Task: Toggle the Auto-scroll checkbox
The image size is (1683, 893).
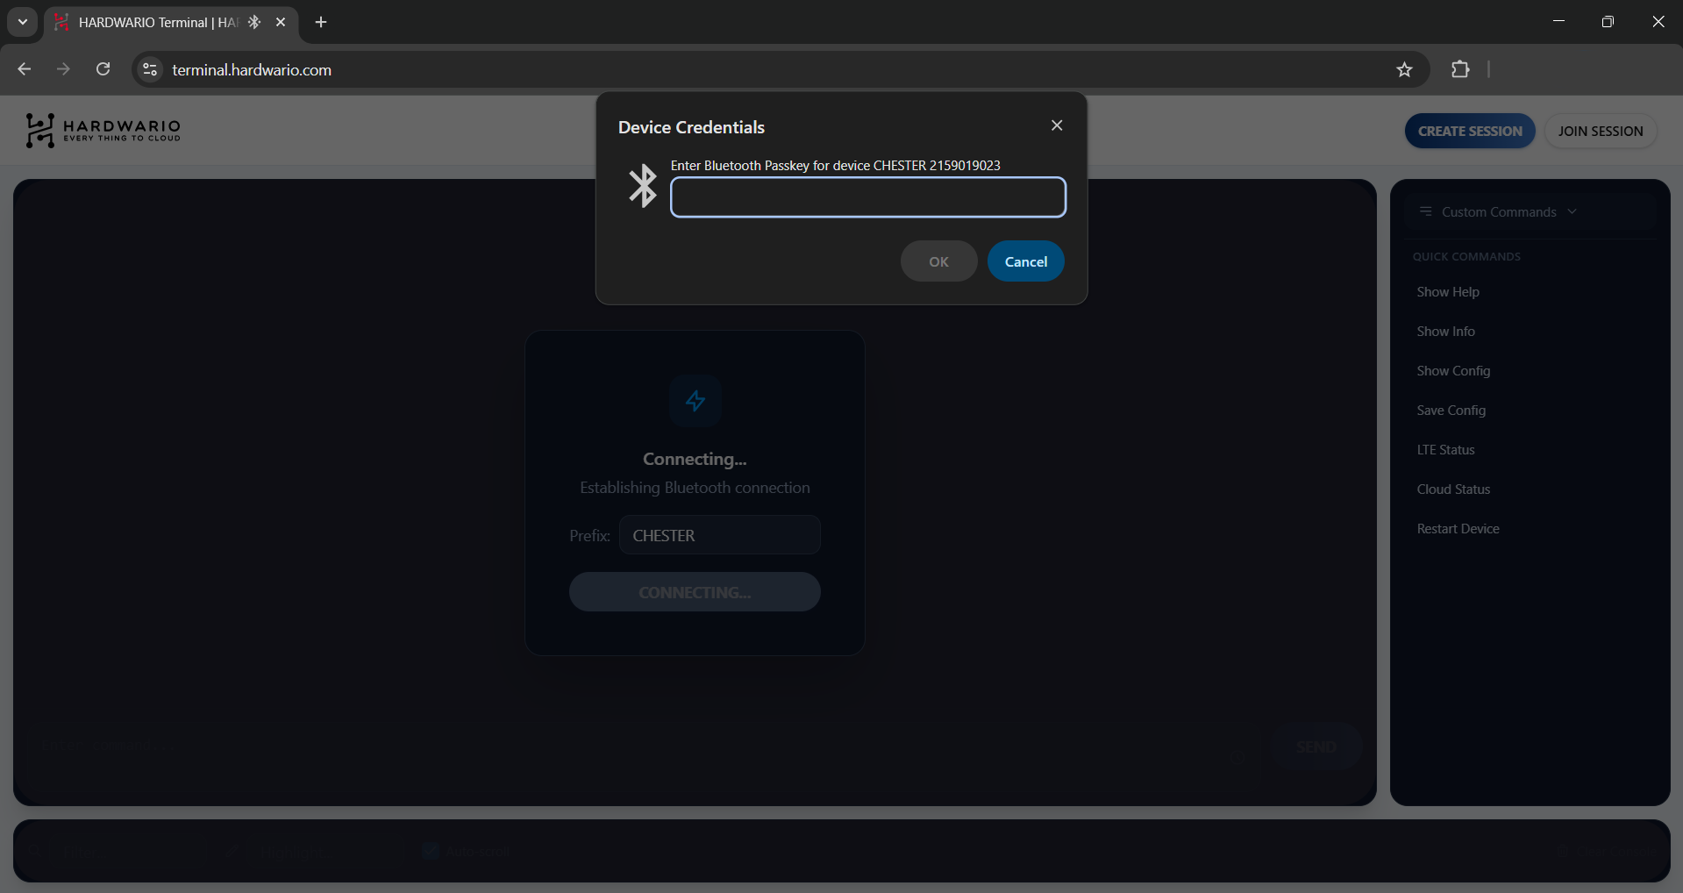Action: pos(430,850)
